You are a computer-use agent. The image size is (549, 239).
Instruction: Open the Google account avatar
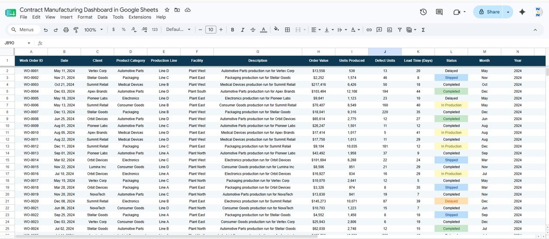tap(538, 12)
